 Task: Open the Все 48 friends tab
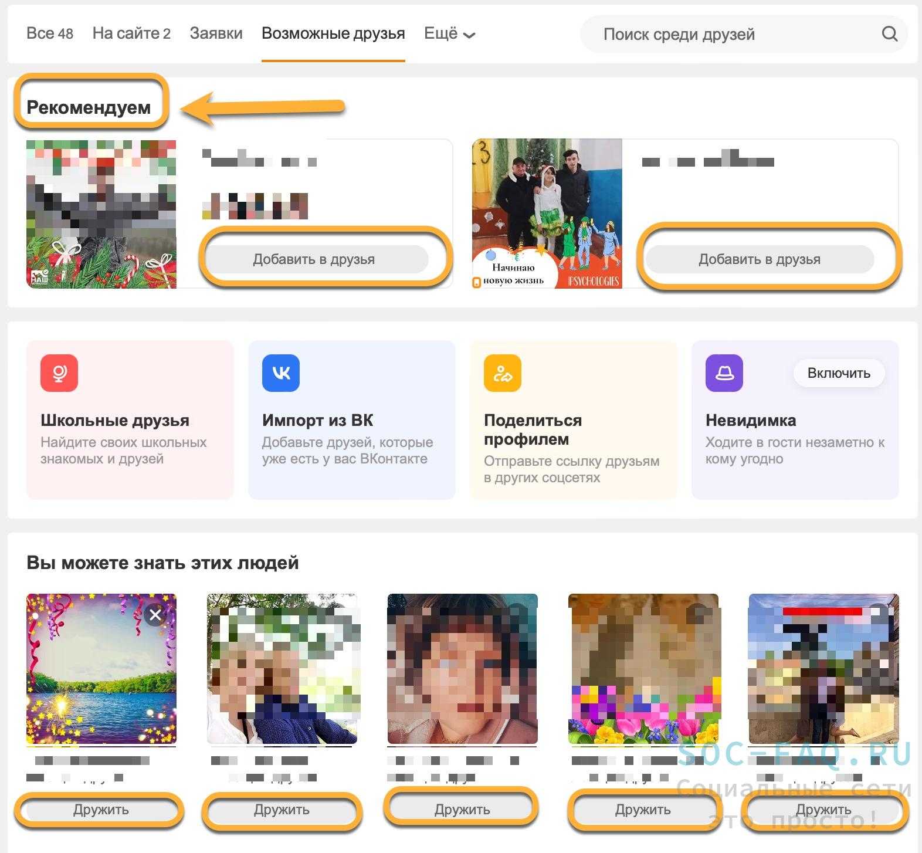[x=50, y=34]
